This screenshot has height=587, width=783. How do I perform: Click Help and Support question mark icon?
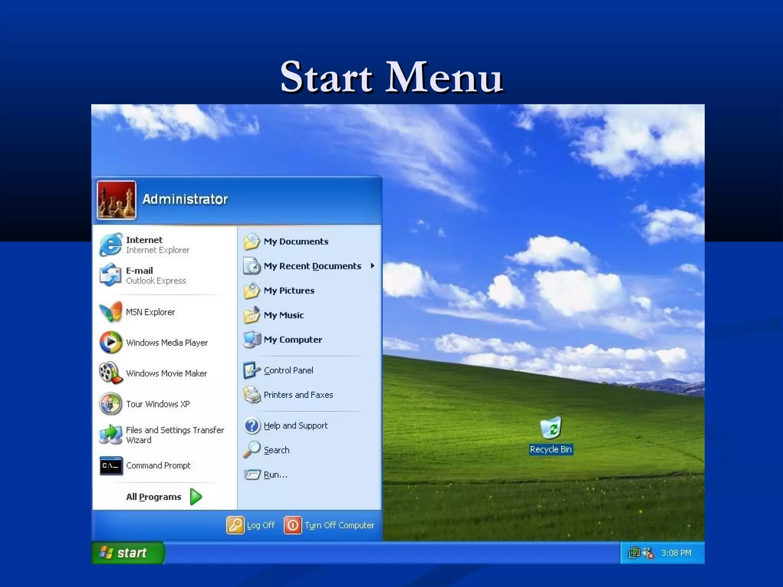(252, 425)
